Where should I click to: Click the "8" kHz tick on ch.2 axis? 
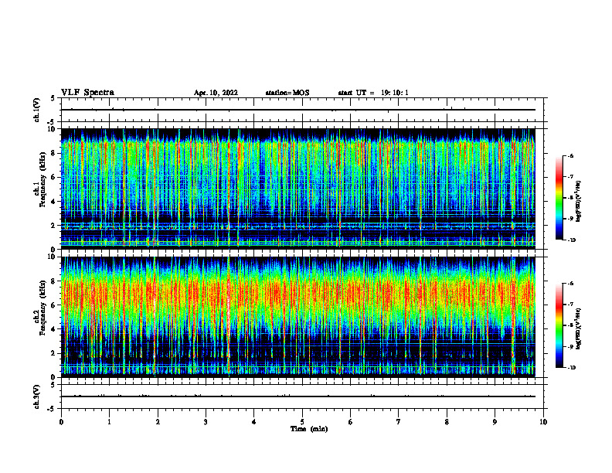[54, 281]
